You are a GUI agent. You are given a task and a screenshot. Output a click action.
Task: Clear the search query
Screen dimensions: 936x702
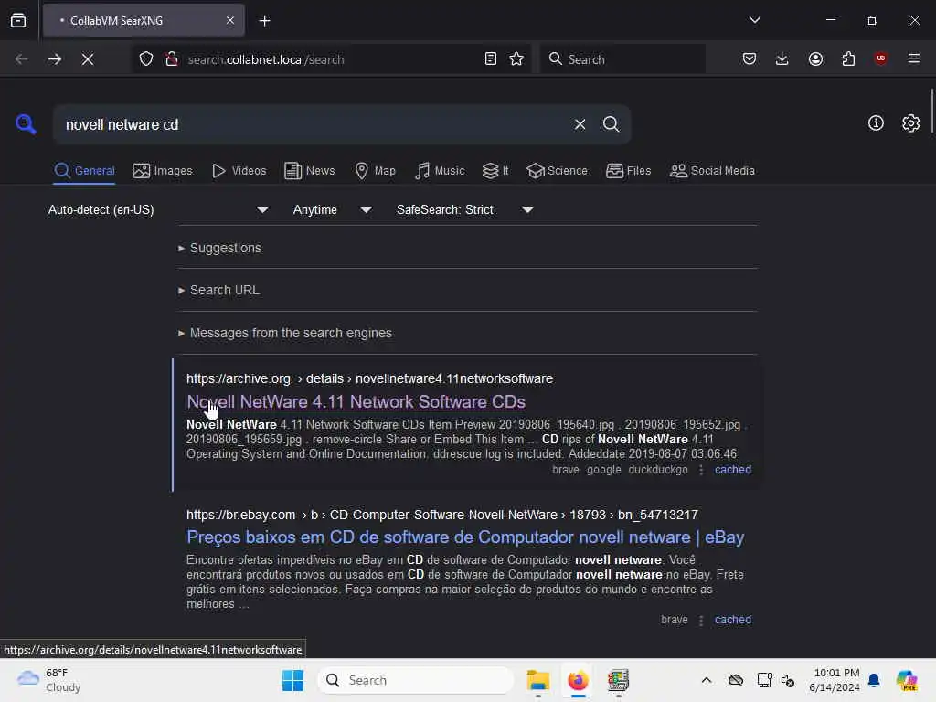580,124
